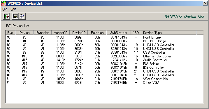
Task: Click subsystem value 7192174Bh
Action: pos(119,79)
